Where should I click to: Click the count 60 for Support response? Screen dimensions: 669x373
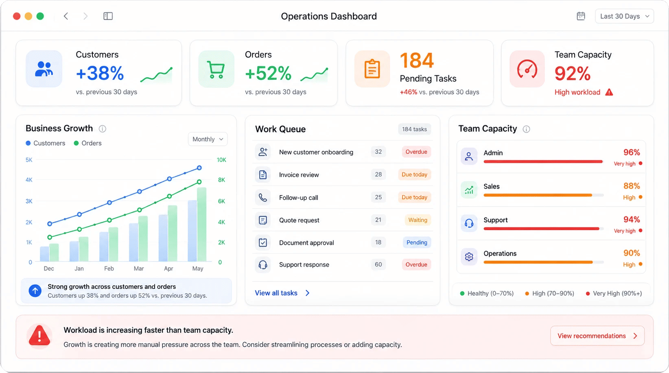pyautogui.click(x=378, y=264)
